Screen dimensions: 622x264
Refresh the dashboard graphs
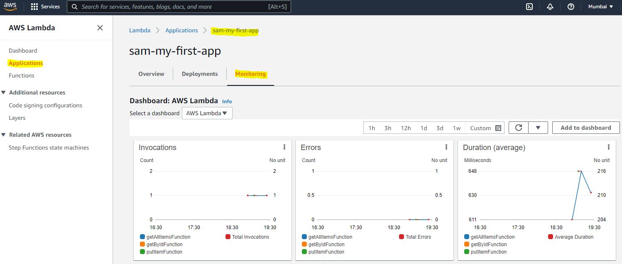coord(518,128)
